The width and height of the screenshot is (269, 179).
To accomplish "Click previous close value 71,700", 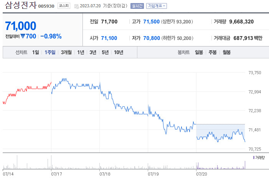I will [x=109, y=22].
